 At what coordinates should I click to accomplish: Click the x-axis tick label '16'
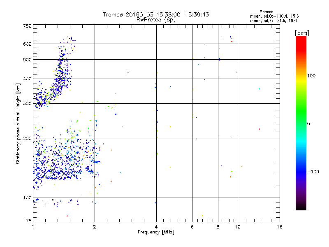280,227
